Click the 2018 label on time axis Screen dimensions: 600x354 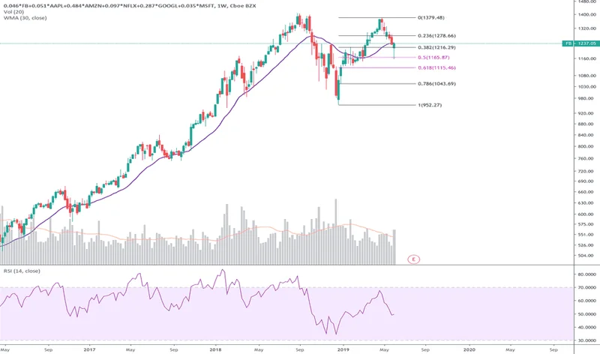click(x=217, y=349)
